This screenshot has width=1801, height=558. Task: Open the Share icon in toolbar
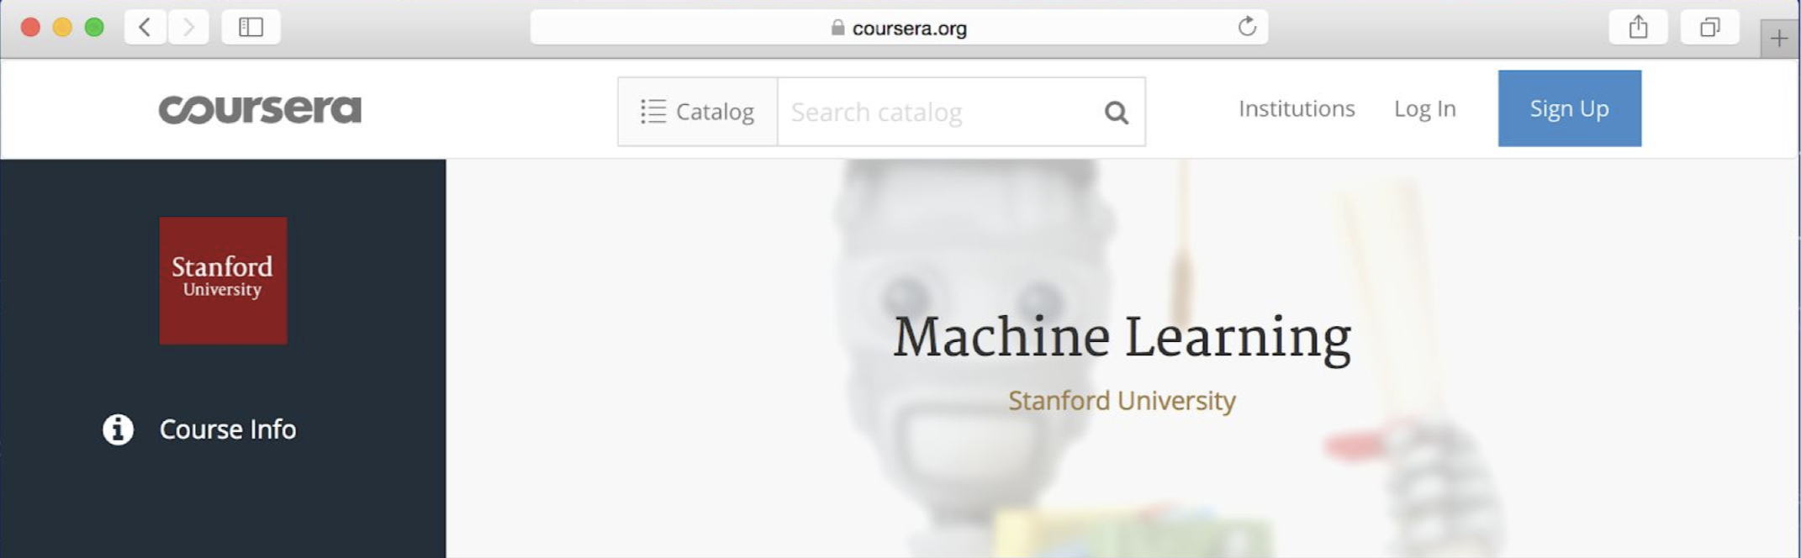coord(1638,28)
